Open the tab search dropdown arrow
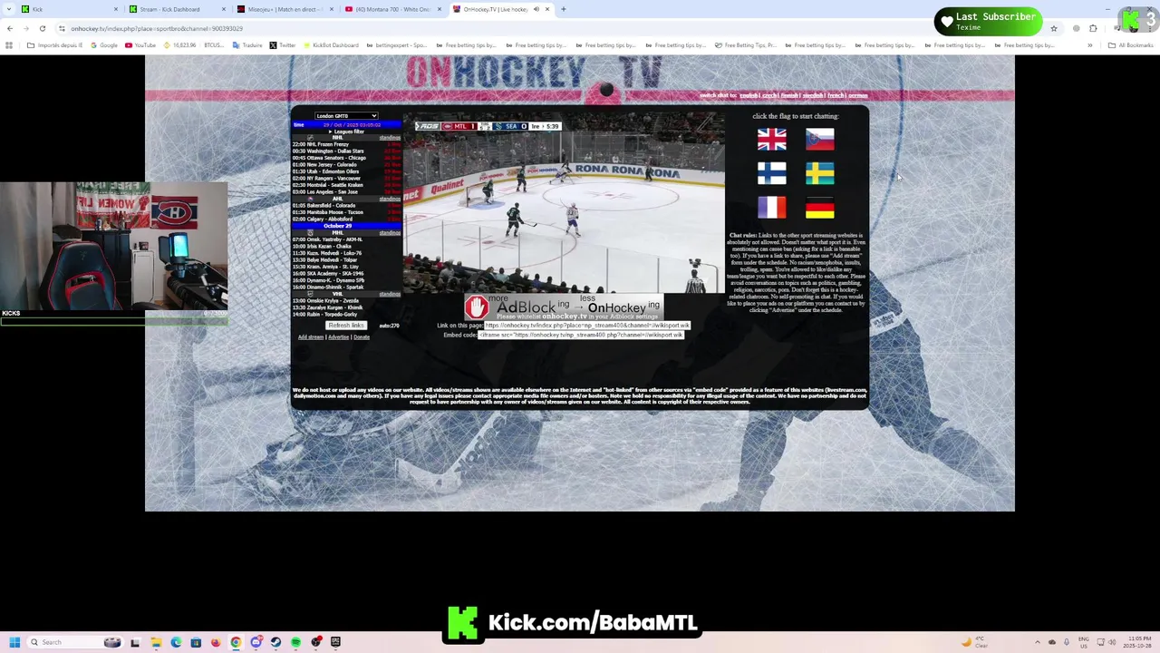 pos(9,9)
